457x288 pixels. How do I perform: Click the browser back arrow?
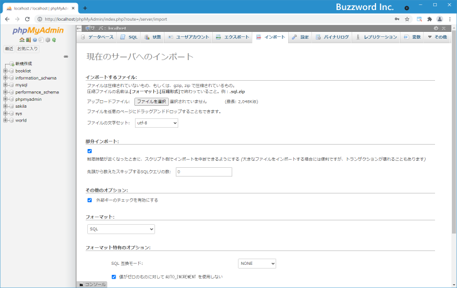(x=8, y=19)
